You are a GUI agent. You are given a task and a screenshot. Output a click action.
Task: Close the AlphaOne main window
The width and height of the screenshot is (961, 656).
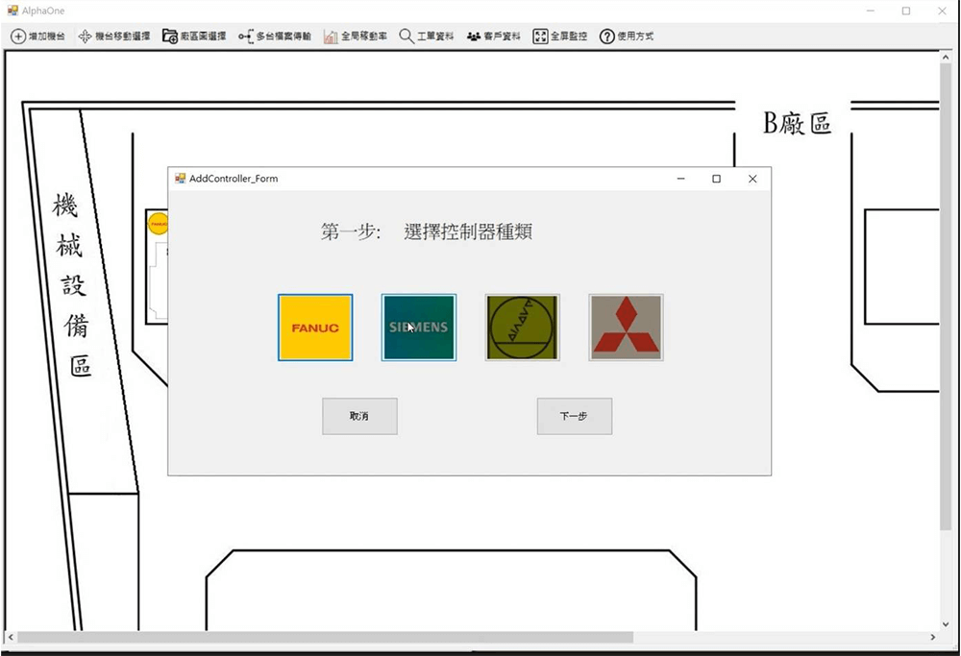pyautogui.click(x=942, y=11)
